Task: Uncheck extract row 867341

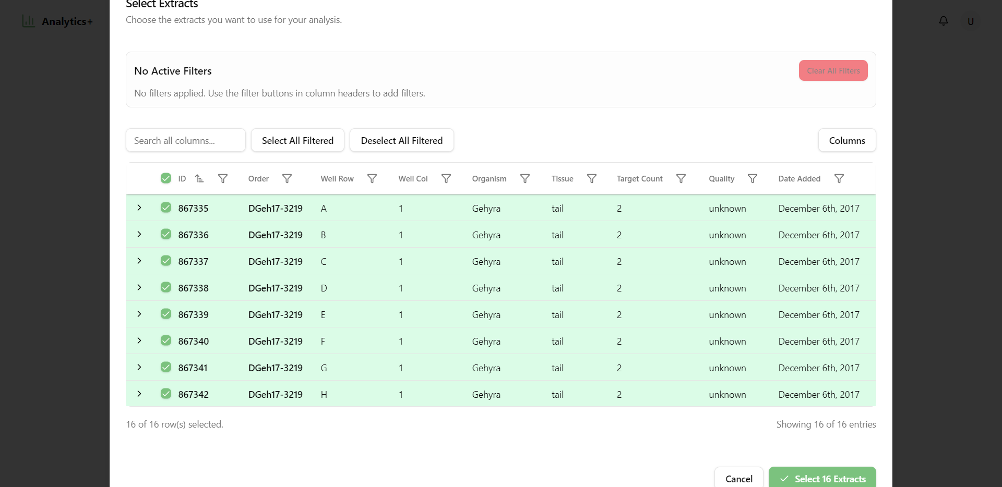Action: click(x=166, y=367)
